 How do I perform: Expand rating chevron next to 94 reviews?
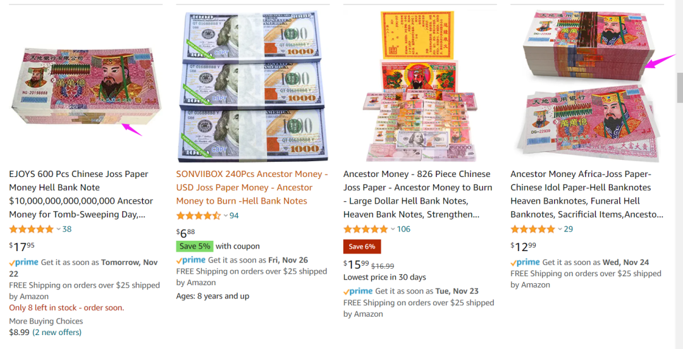(226, 216)
